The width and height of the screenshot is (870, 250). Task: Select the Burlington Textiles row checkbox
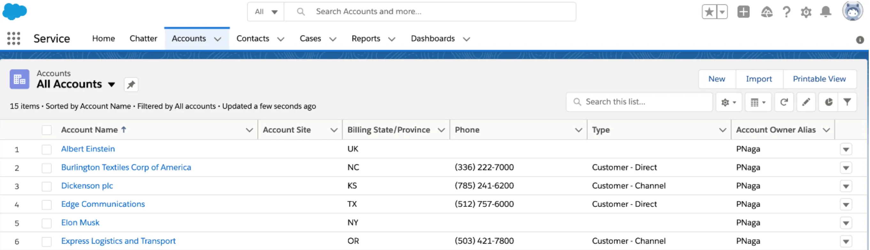[47, 168]
